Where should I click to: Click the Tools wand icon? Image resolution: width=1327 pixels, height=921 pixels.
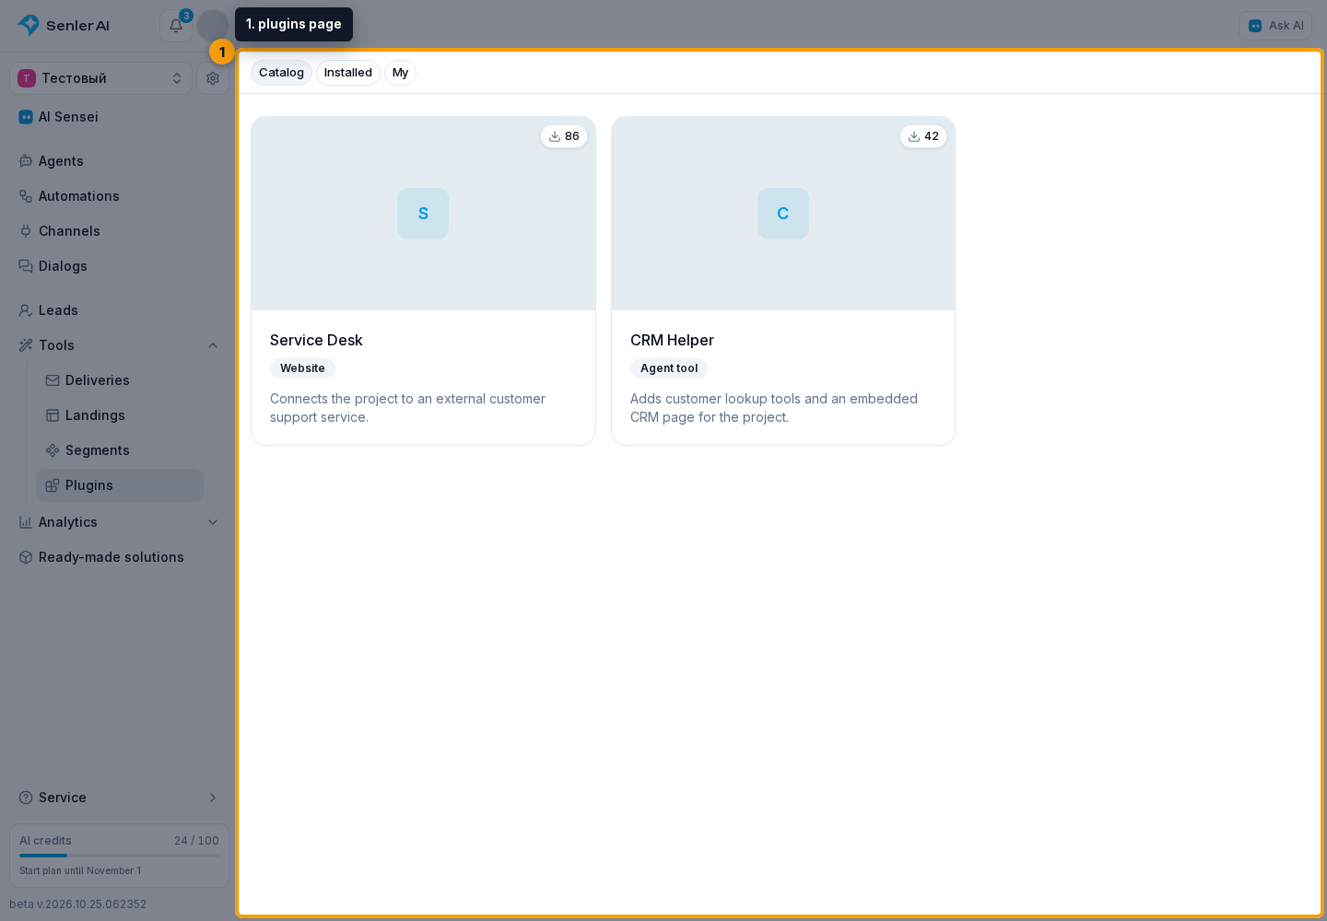click(x=26, y=345)
